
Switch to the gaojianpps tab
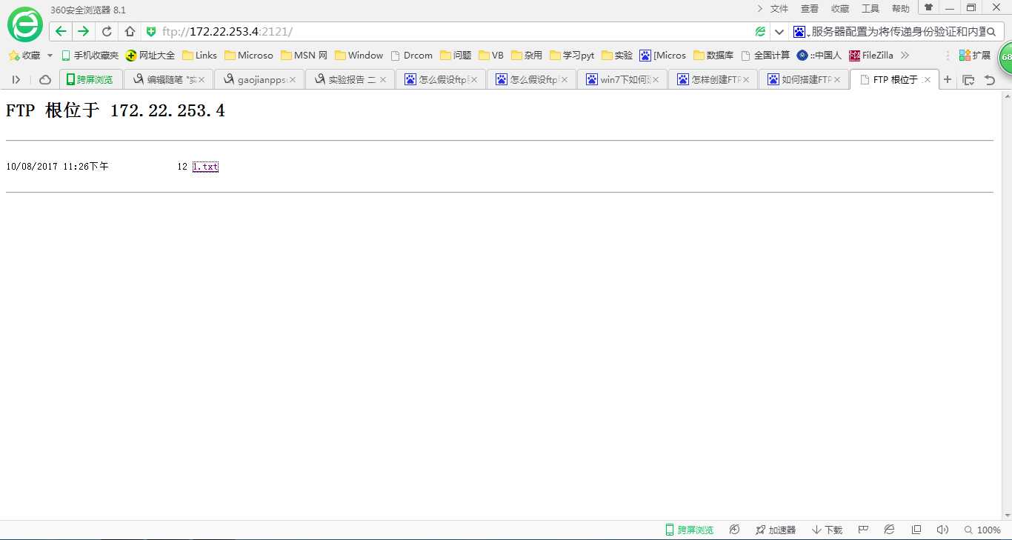click(x=259, y=79)
